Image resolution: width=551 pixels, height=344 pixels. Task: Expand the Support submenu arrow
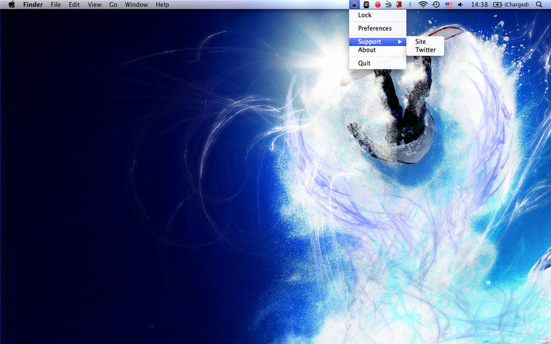(400, 42)
